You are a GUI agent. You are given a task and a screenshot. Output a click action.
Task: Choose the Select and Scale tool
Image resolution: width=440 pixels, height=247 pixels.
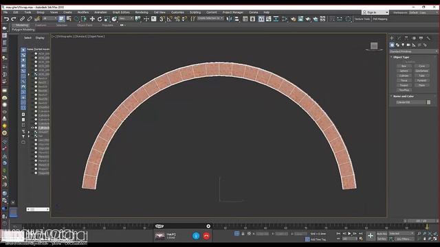[x=107, y=19]
